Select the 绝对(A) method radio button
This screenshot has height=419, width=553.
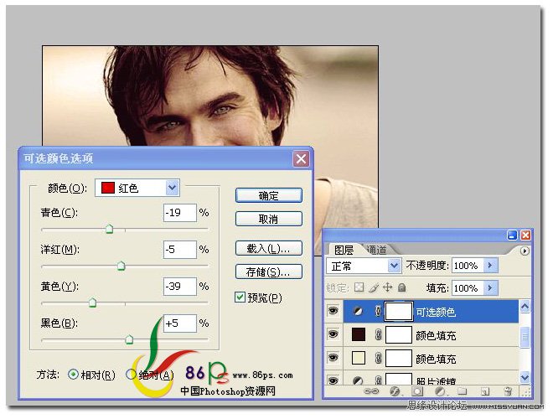pyautogui.click(x=131, y=375)
